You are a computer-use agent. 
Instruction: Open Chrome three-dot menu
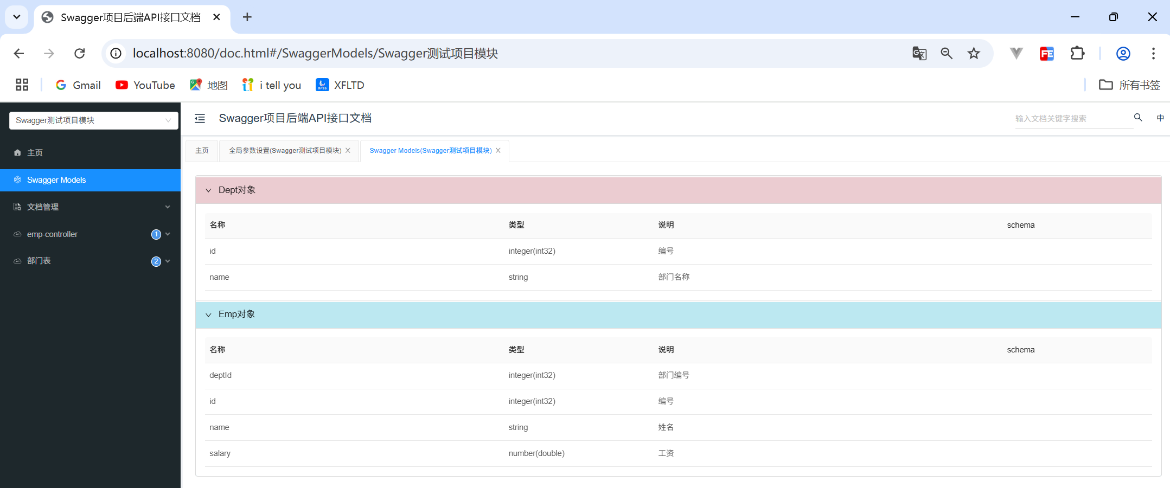click(1153, 53)
